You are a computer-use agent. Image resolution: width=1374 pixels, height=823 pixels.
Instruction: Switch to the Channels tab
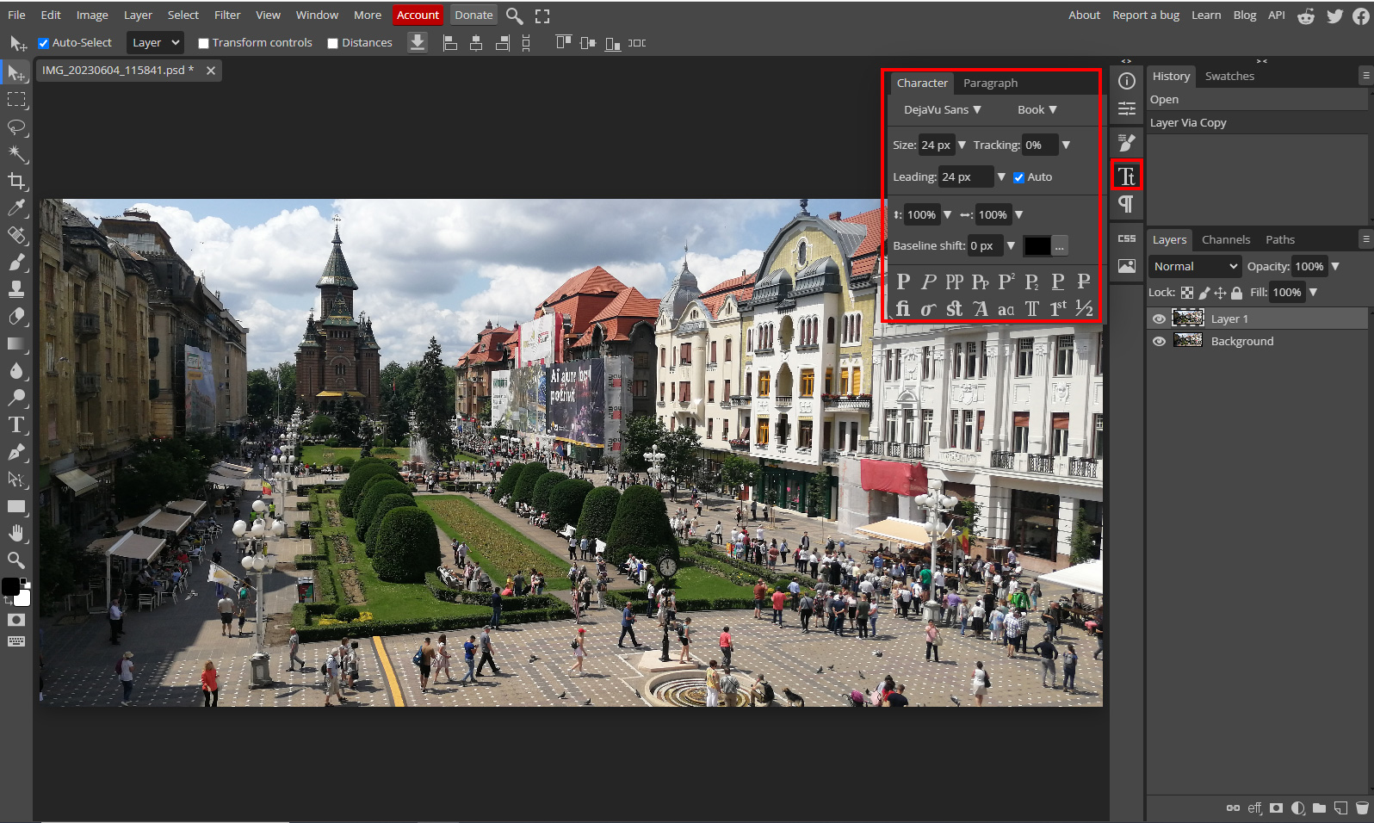point(1225,239)
